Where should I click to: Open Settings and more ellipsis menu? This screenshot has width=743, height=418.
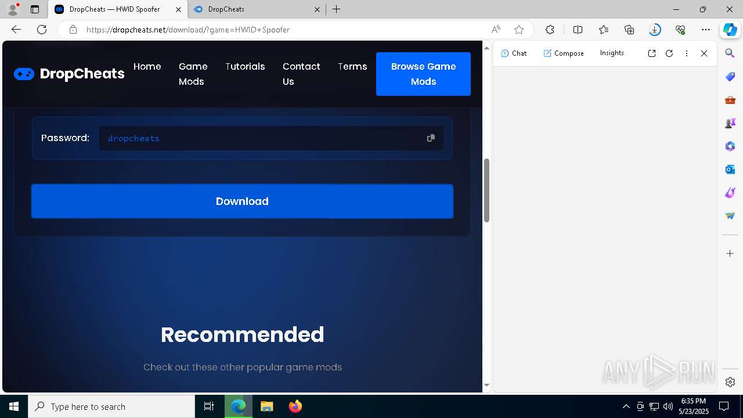[706, 30]
